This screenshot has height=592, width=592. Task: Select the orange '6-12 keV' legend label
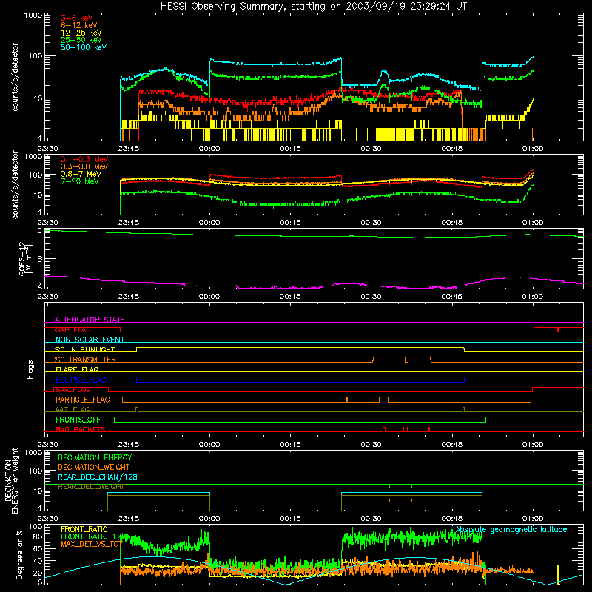click(79, 25)
